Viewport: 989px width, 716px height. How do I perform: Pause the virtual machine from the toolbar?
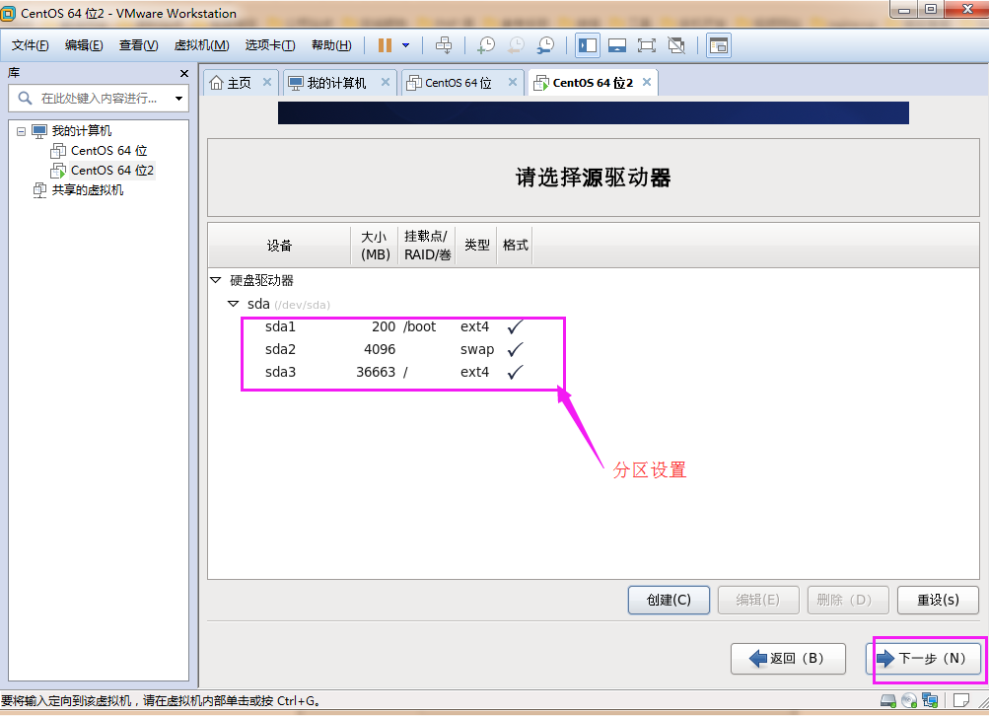pos(385,45)
